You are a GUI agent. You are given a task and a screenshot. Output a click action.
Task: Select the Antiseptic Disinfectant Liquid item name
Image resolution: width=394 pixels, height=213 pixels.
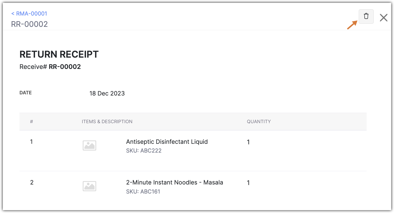167,142
